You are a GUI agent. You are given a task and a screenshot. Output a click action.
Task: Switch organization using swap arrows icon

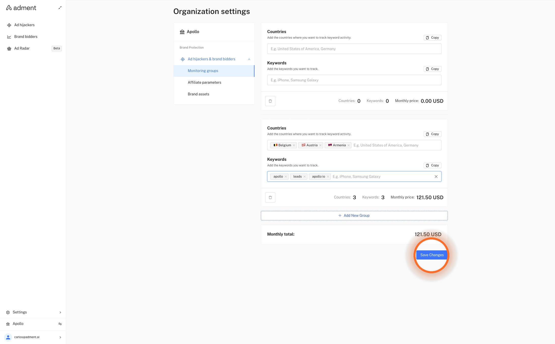pos(60,324)
